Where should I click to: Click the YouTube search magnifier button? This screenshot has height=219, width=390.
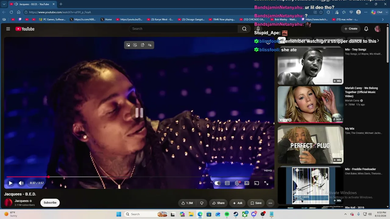244,29
